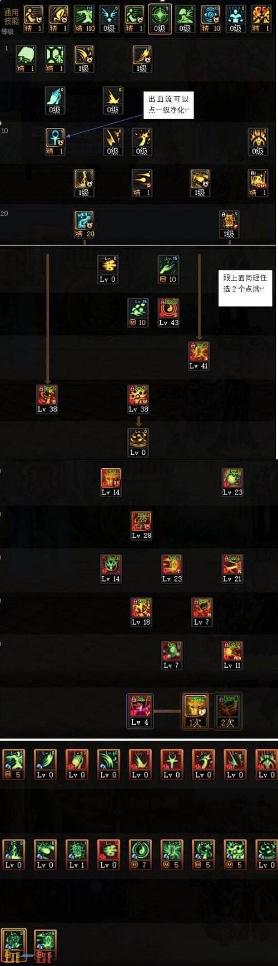Viewport: 278px width, 966px height.
Task: Click the 通用技能 label
Action: click(11, 17)
